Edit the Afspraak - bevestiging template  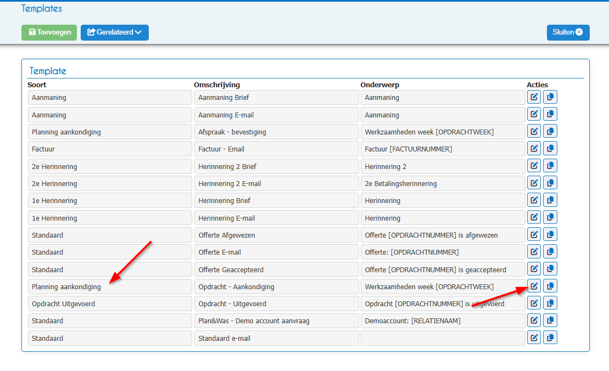pos(534,131)
